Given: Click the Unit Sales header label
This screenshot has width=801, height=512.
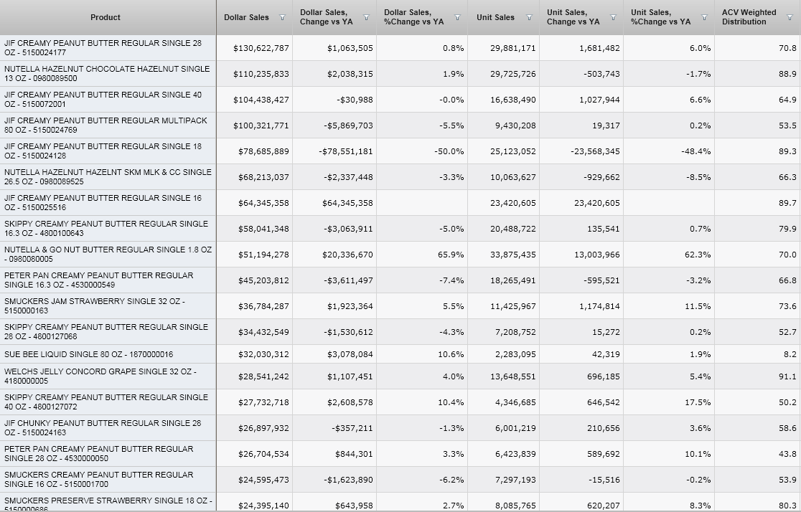Looking at the screenshot, I should [x=495, y=17].
